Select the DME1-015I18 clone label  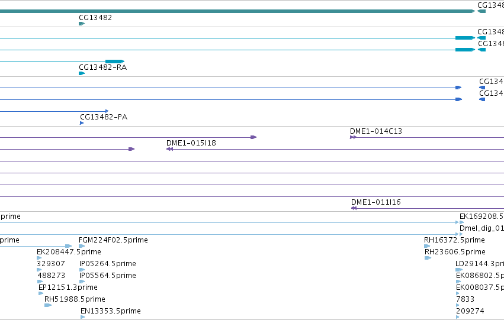(x=191, y=143)
